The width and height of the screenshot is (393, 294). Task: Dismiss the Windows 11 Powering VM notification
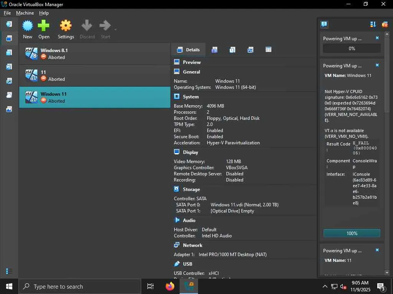(x=377, y=65)
